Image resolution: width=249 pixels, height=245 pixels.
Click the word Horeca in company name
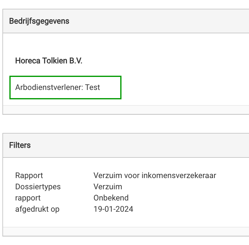pyautogui.click(x=28, y=61)
